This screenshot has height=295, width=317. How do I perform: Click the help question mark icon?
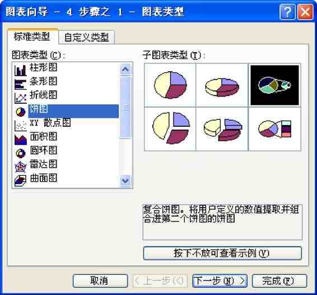point(287,12)
